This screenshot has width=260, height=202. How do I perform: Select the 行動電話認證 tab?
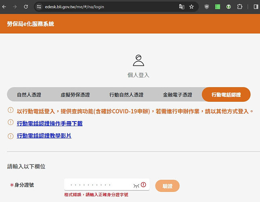(x=226, y=95)
